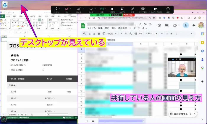Open the 編集 menu in Google Sheets
Image resolution: width=207 pixels, height=124 pixels.
[x=100, y=28]
